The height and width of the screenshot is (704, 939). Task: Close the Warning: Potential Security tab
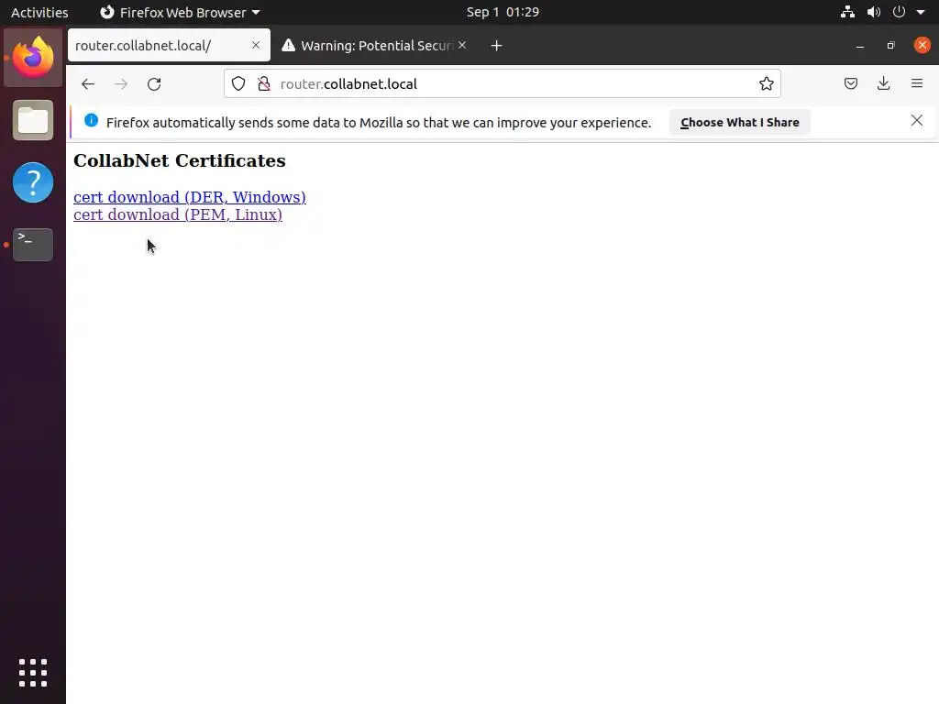click(462, 45)
